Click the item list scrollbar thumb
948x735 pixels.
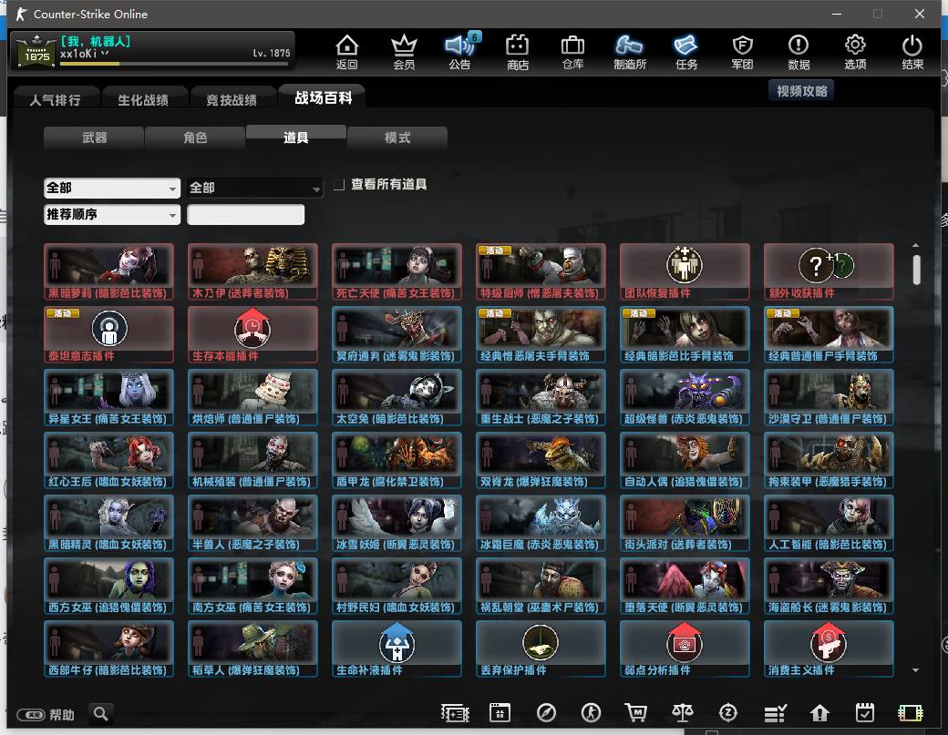click(x=917, y=270)
